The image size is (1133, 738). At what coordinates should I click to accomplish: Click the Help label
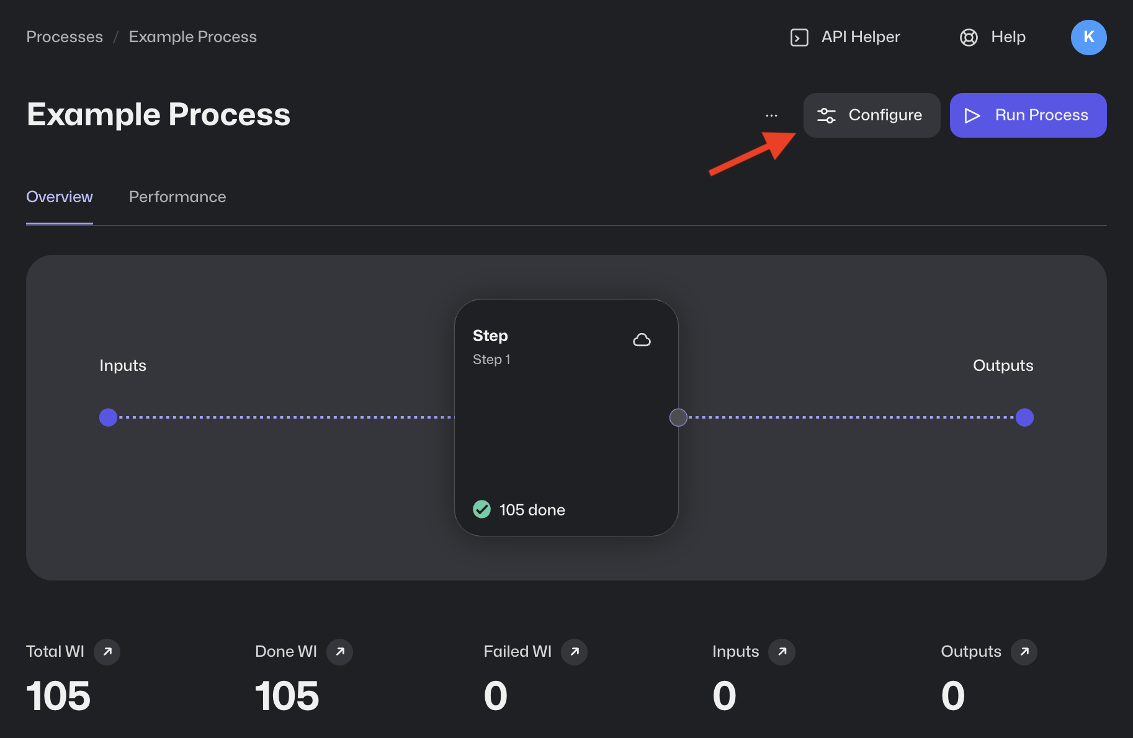1008,37
